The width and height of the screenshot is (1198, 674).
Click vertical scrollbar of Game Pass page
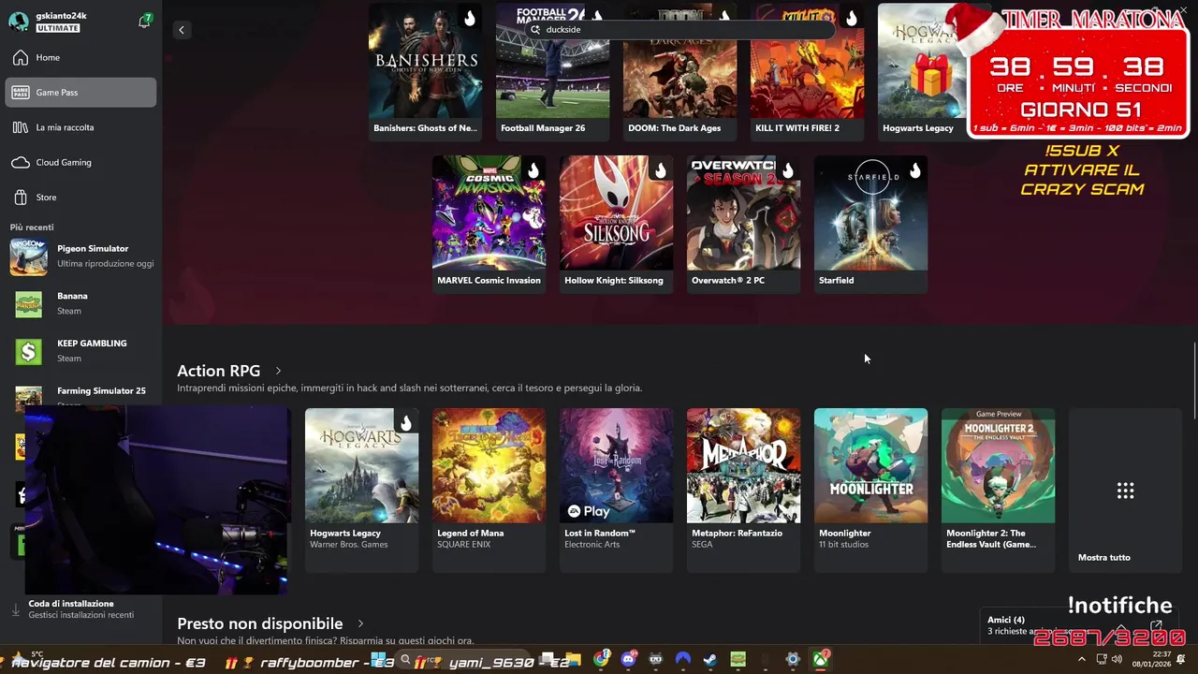1193,381
